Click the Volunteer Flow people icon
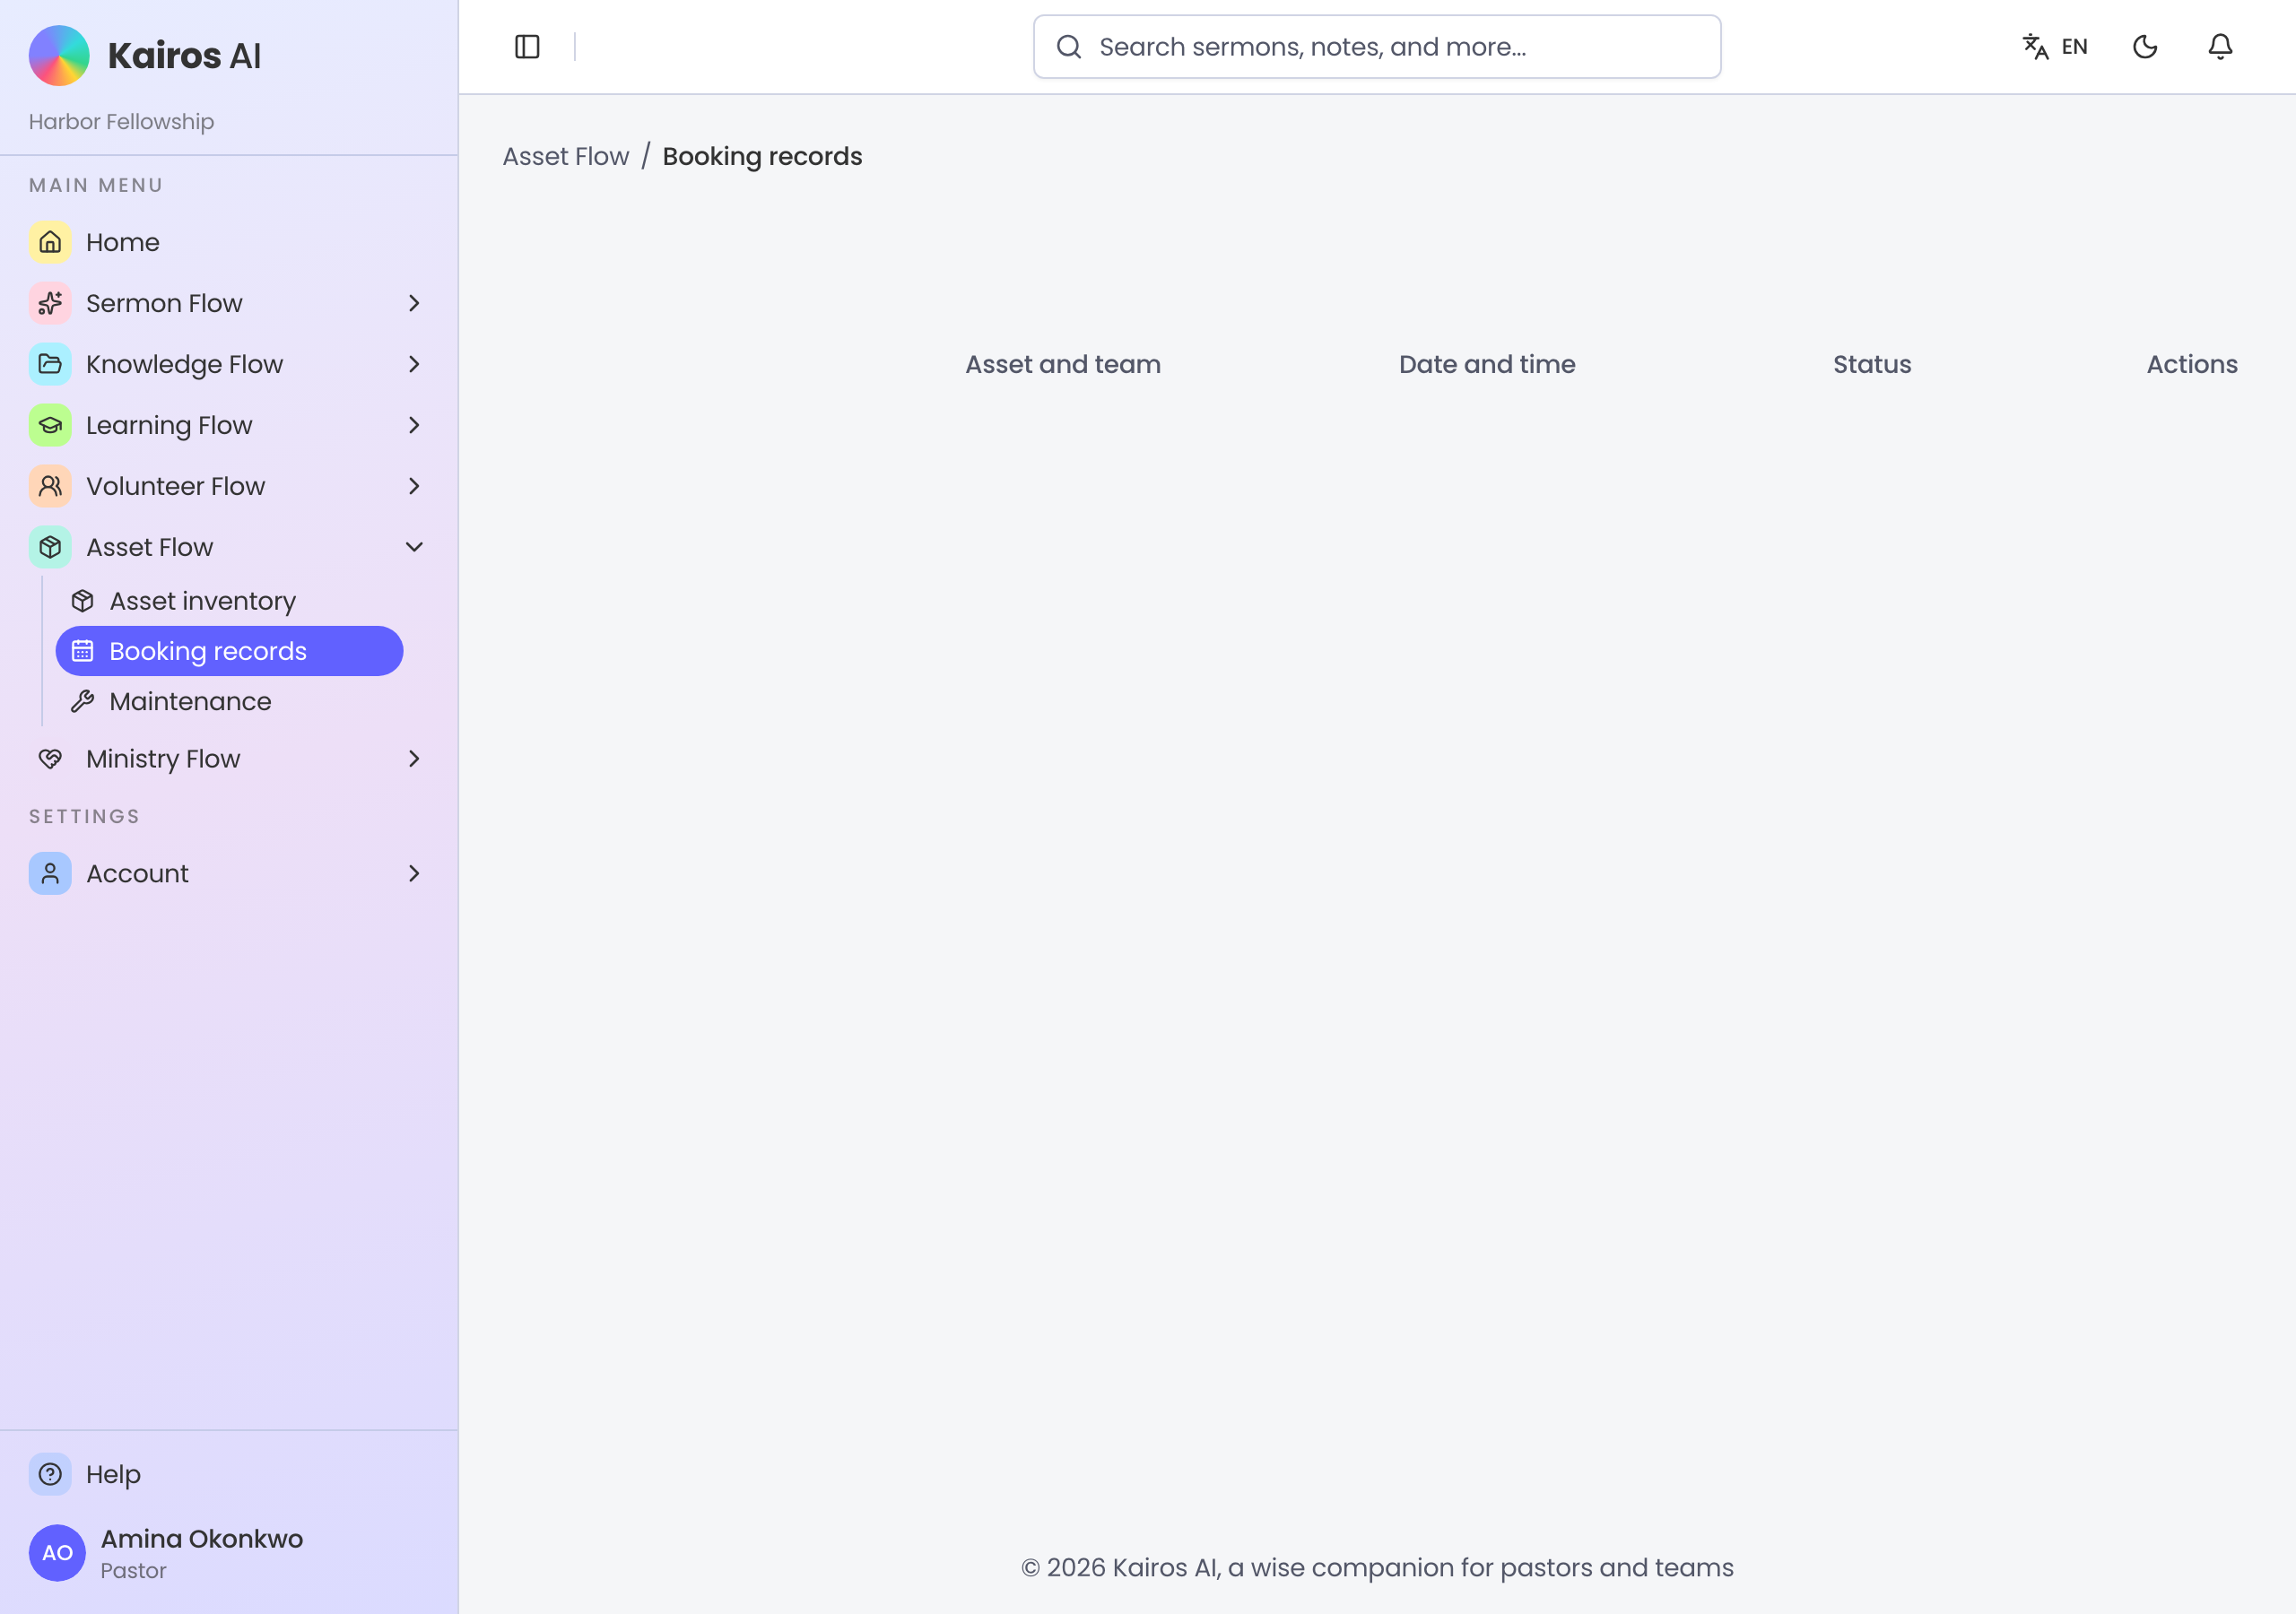2296x1614 pixels. pyautogui.click(x=50, y=486)
